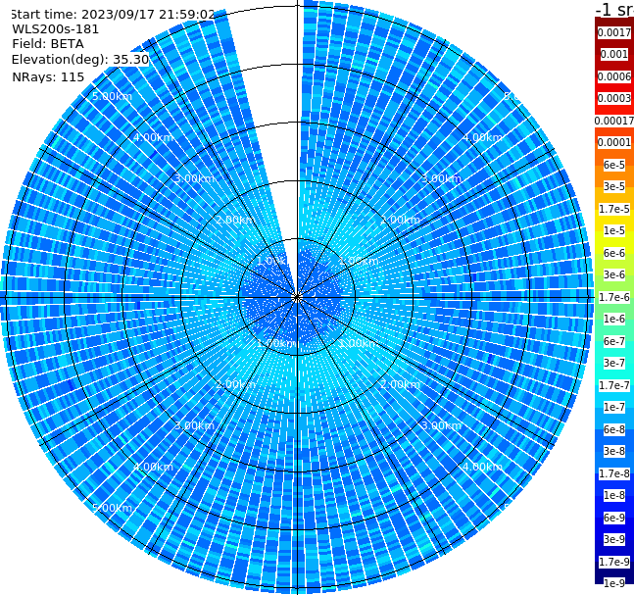Click the 6e-6 colorbar label

[x=614, y=253]
